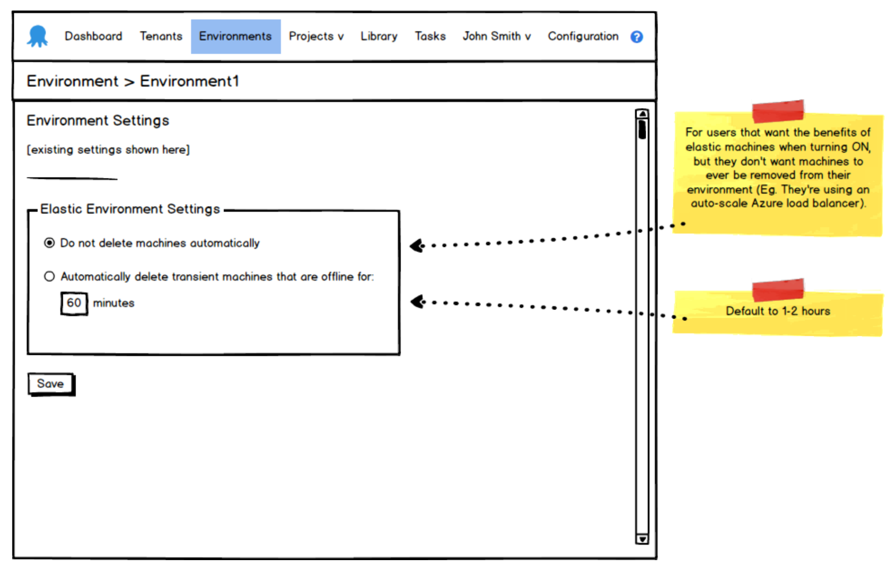Viewport: 895px width, 574px height.
Task: Click the octopus logo icon
Action: coord(37,35)
